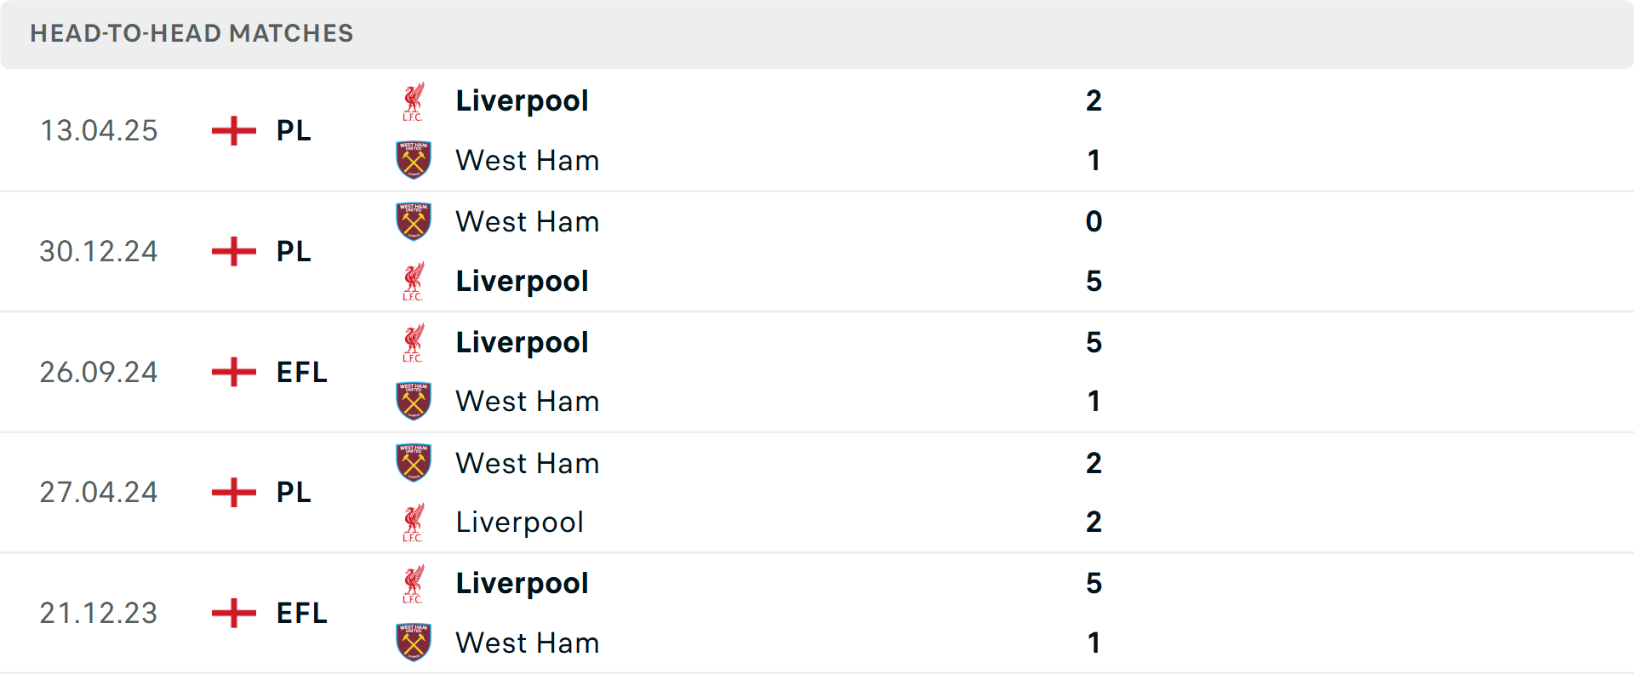Click the Liverpool crest in the 21.12.23 EFL match

click(414, 583)
